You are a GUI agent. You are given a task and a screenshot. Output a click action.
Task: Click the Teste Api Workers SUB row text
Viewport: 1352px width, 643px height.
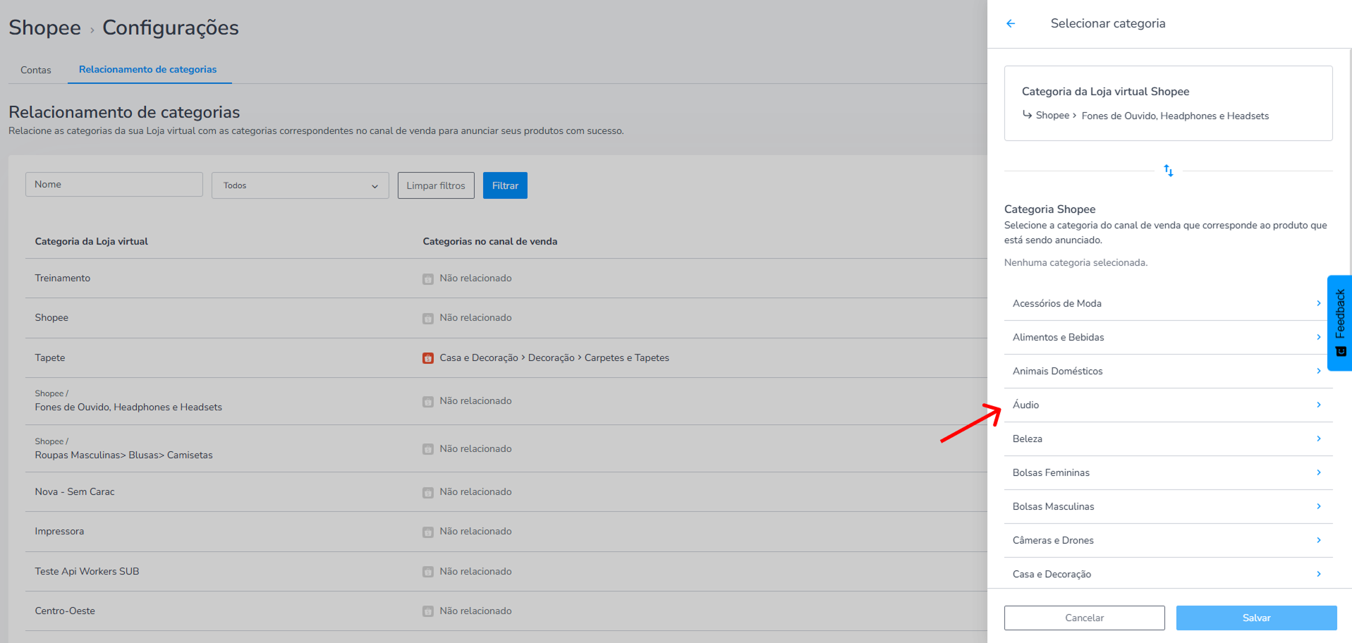[87, 571]
